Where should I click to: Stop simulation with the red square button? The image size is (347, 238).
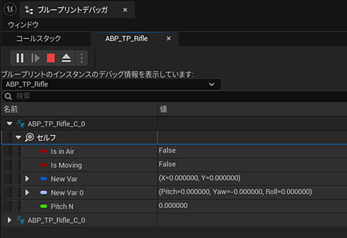[51, 58]
